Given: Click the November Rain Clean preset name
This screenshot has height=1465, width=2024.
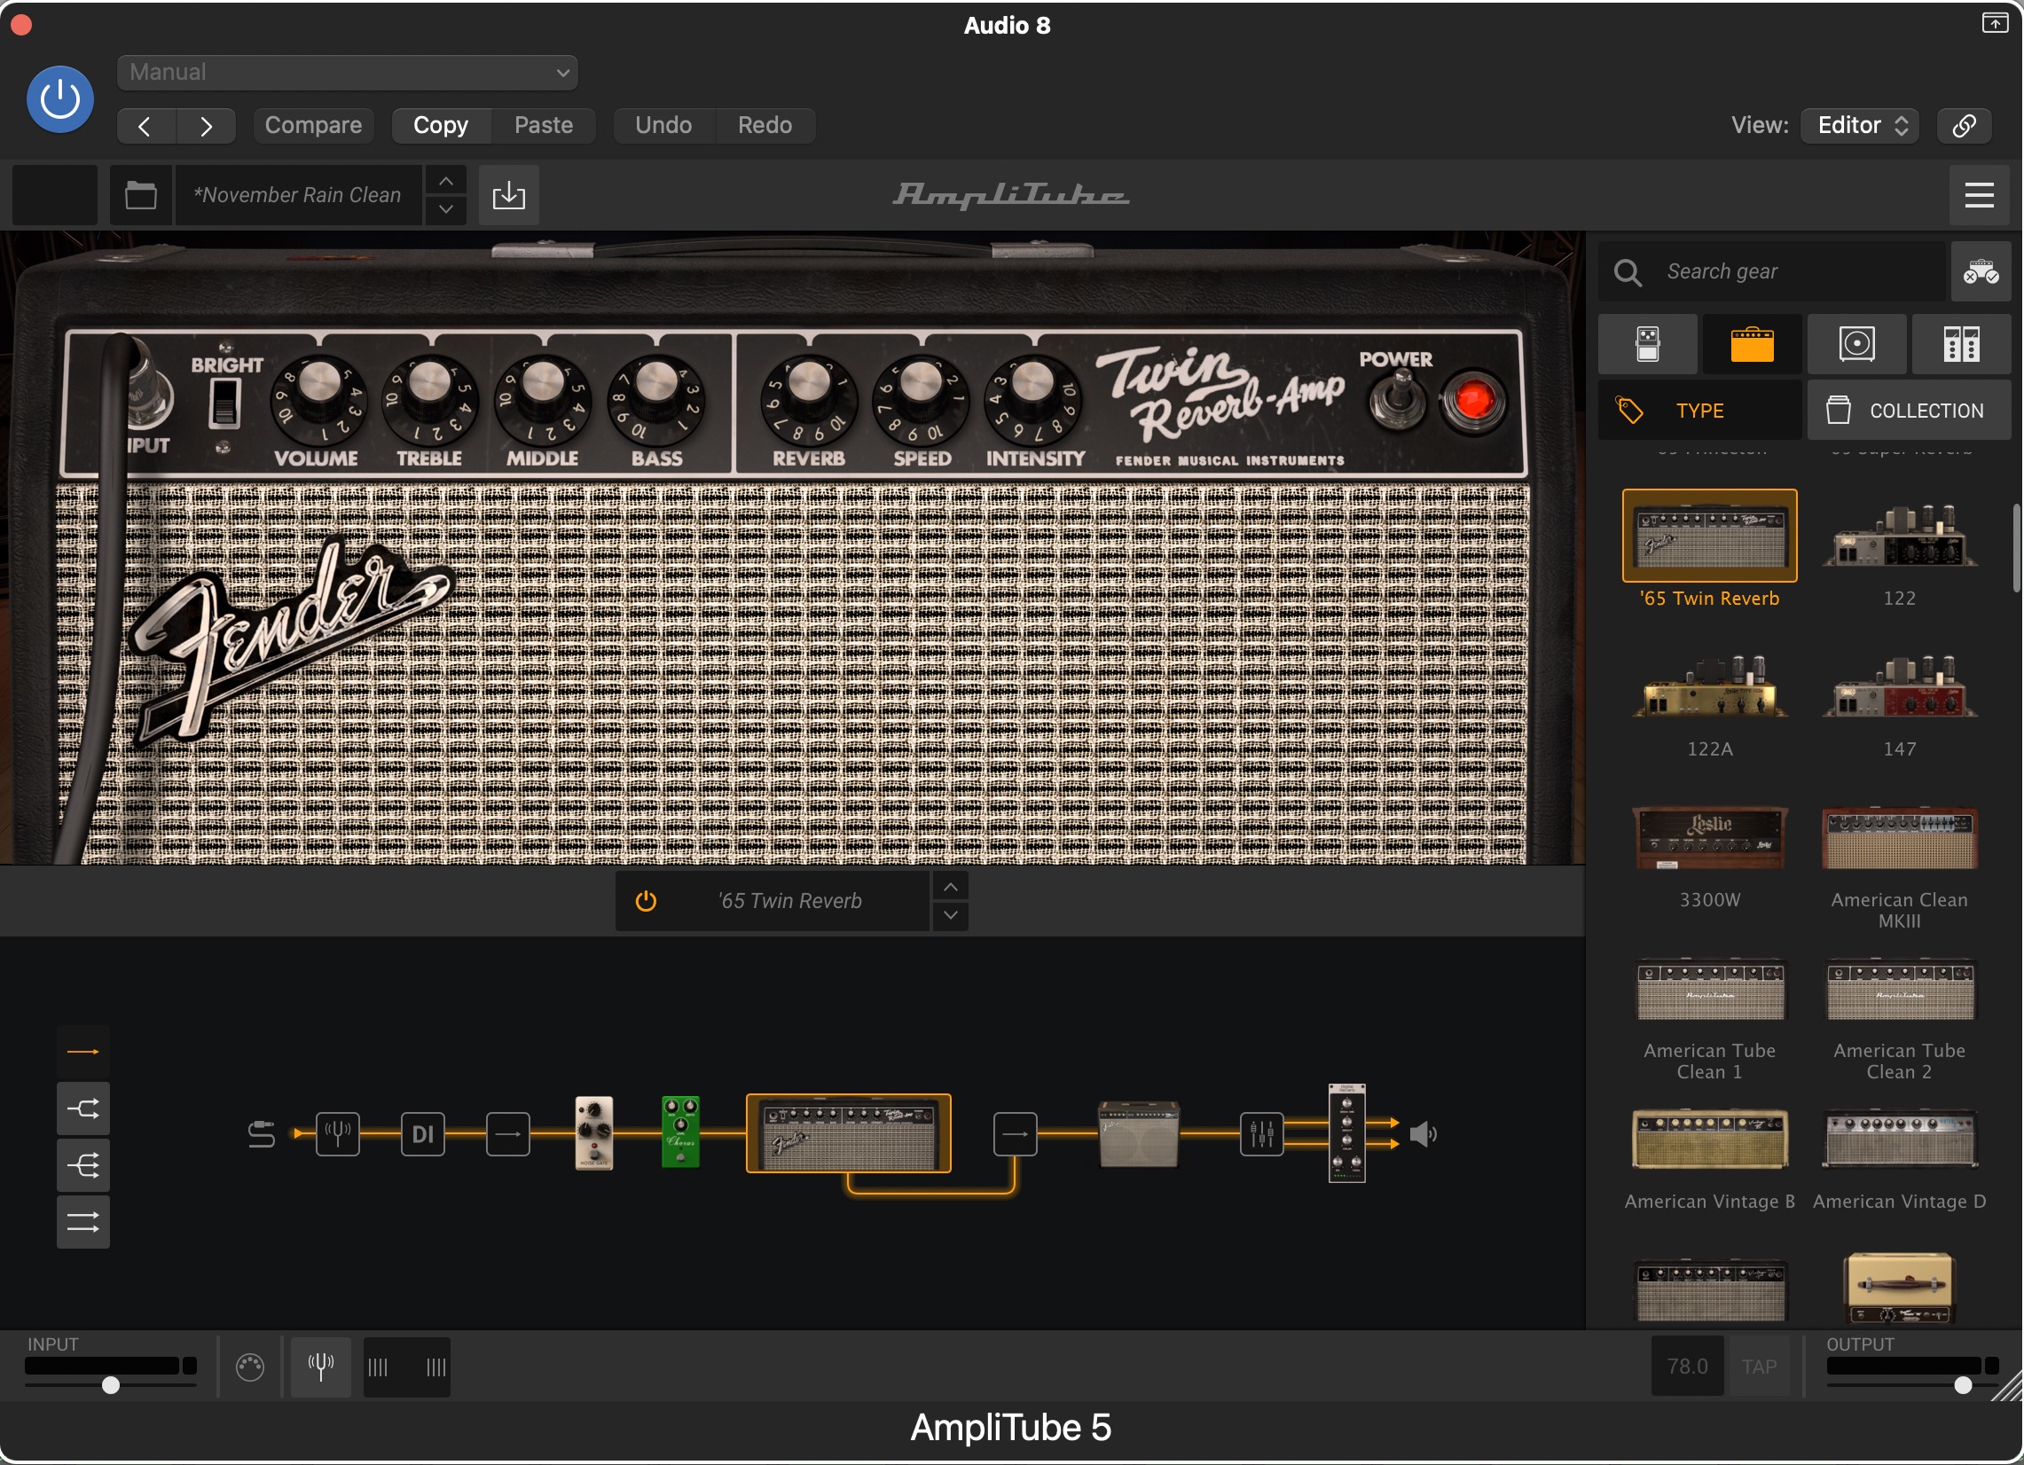Looking at the screenshot, I should pyautogui.click(x=298, y=195).
